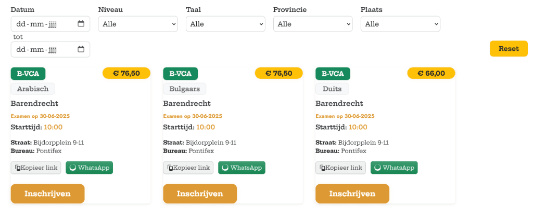This screenshot has width=533, height=219.
Task: Click Inschrijven for the Arabisch exam
Action: point(47,194)
